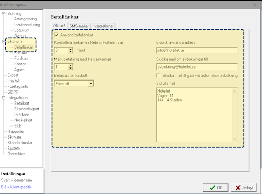Open the E-post settings item
262x194 pixels.
tap(13, 75)
